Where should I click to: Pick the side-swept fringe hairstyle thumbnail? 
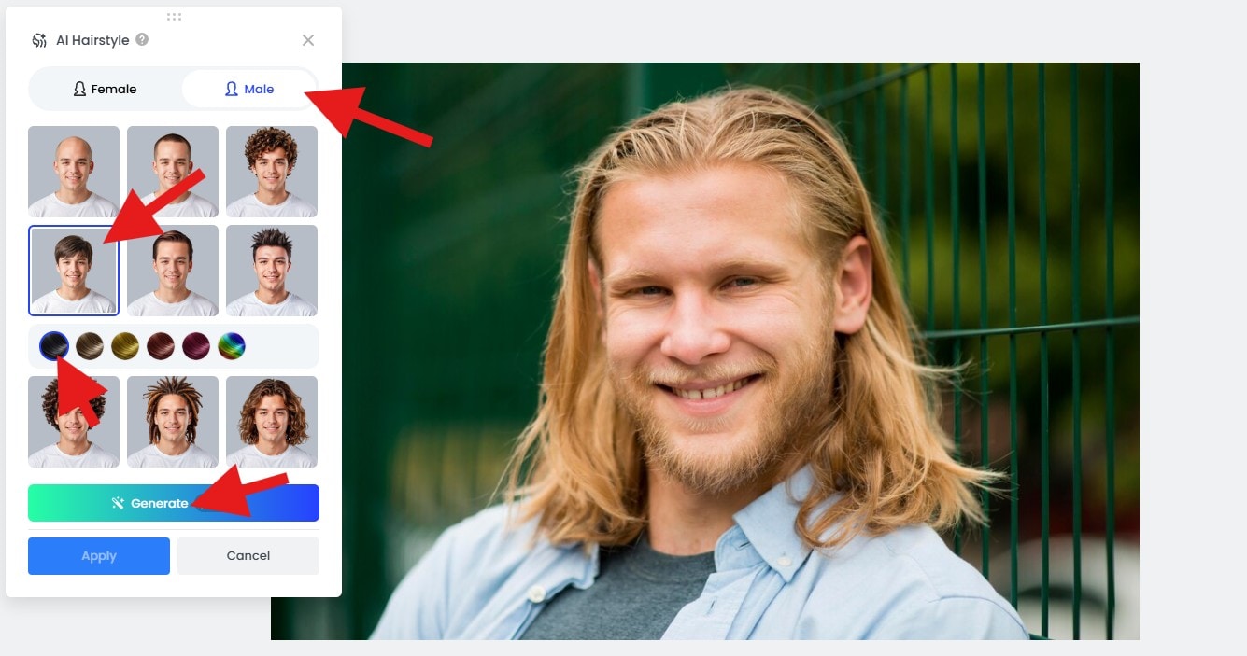click(74, 271)
